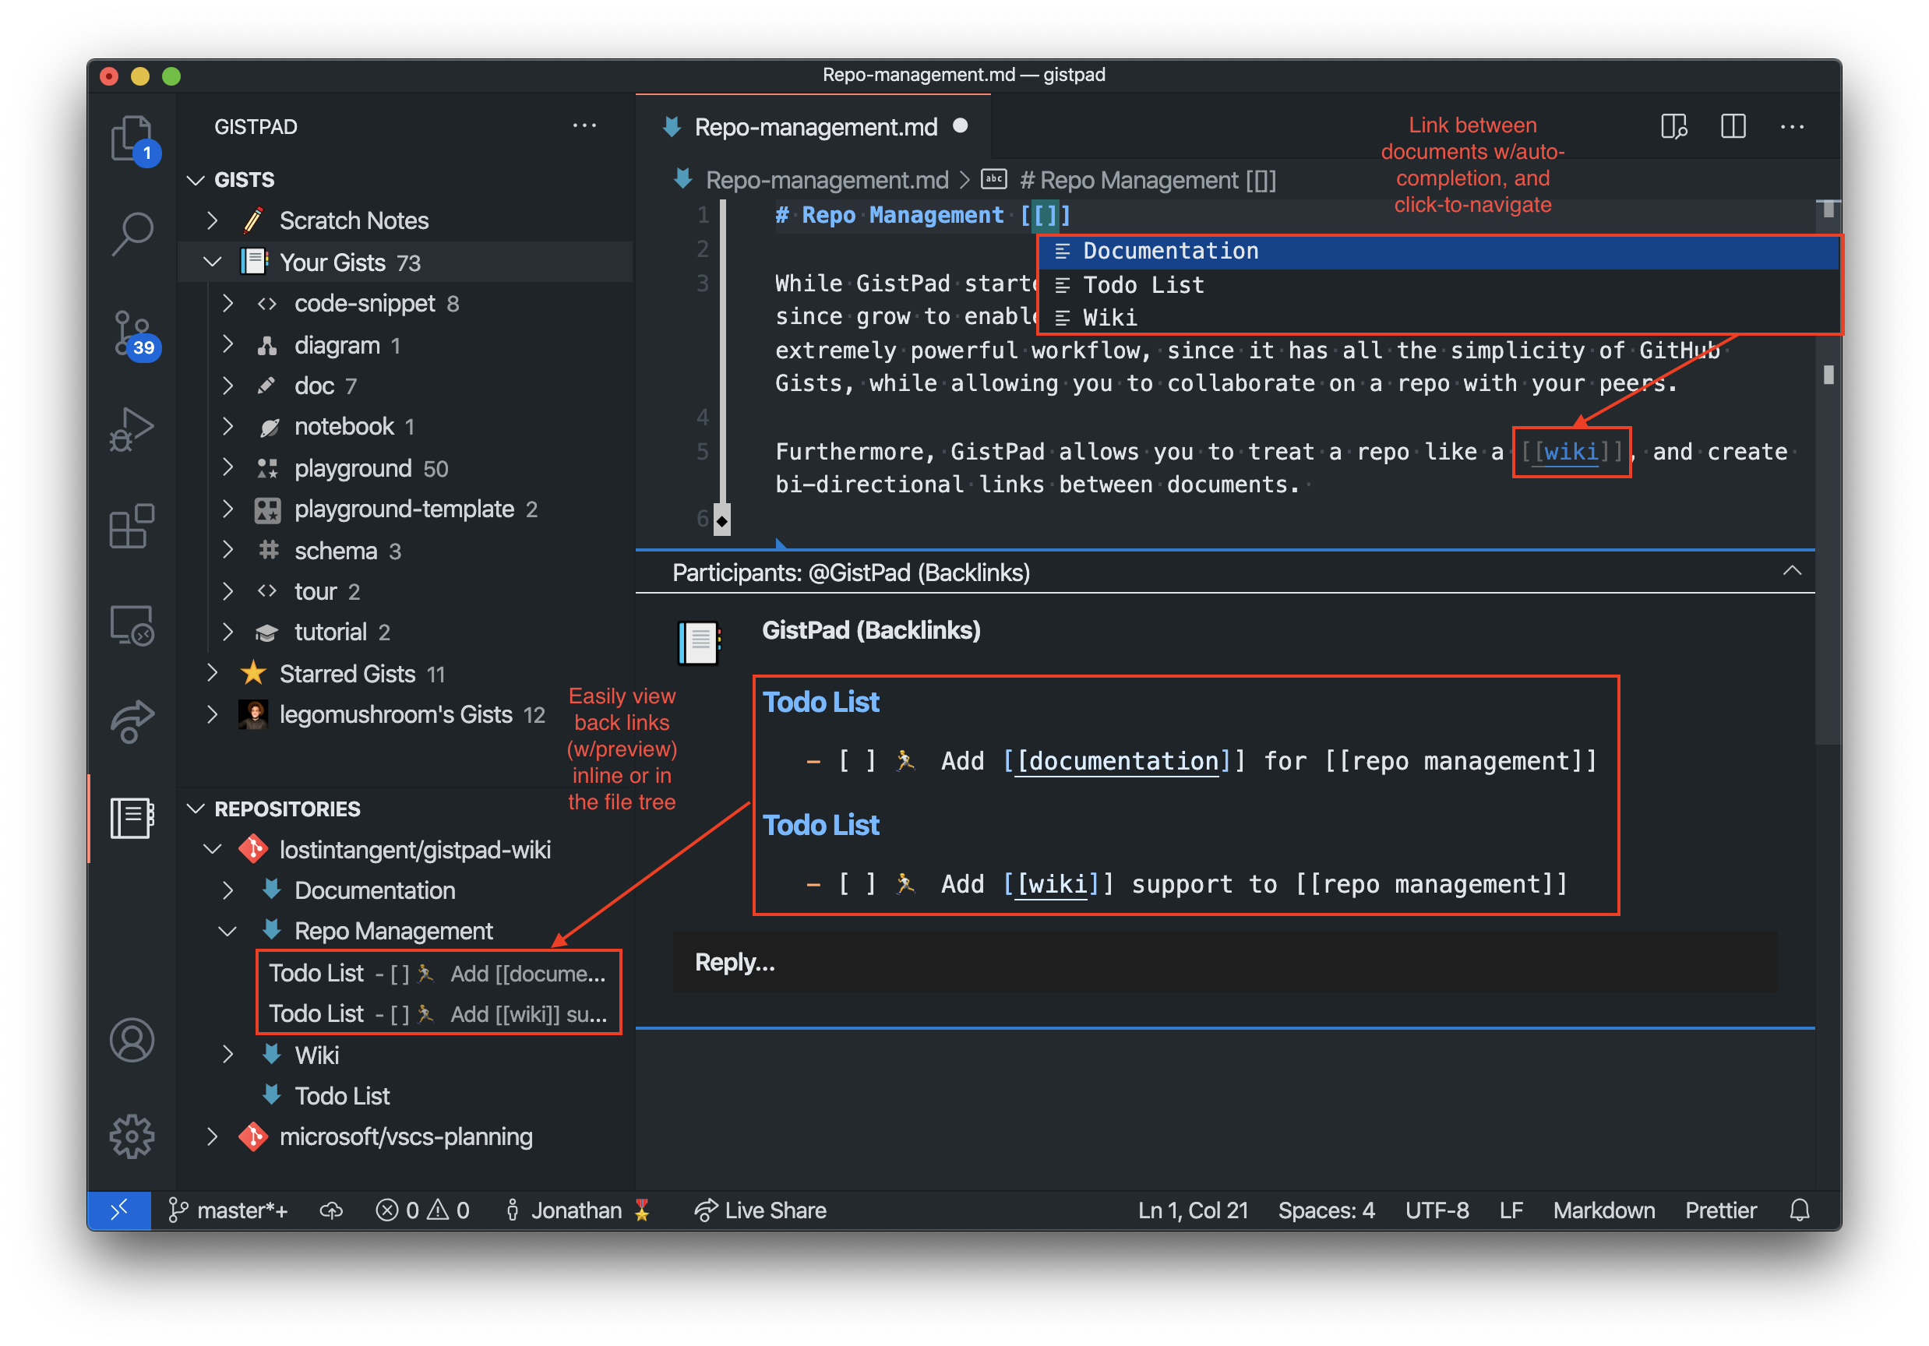Expand the code-snippet group
Screen dimensions: 1929x1346
click(x=227, y=303)
